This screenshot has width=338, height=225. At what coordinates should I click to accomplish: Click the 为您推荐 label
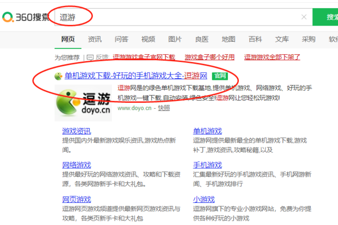click(67, 58)
